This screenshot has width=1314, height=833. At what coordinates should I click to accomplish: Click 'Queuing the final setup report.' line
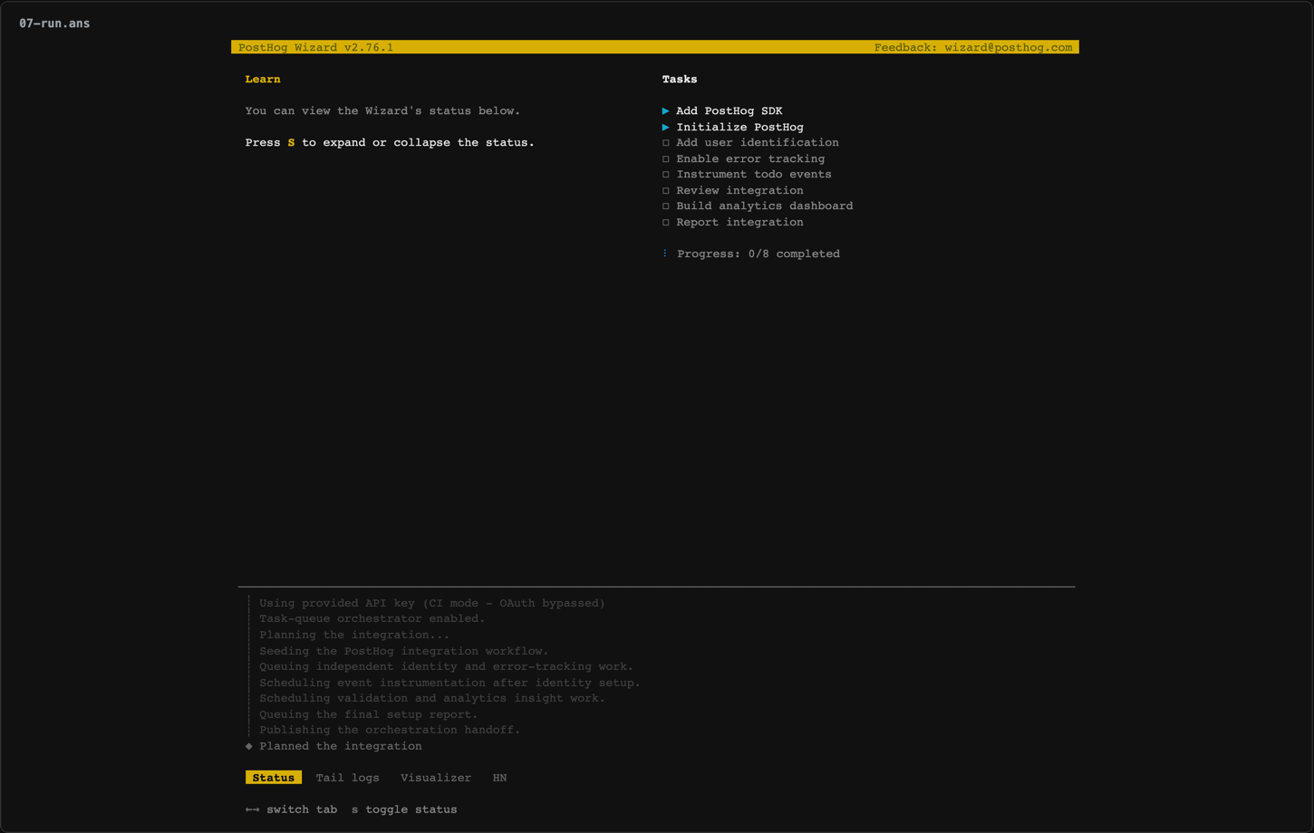(368, 714)
